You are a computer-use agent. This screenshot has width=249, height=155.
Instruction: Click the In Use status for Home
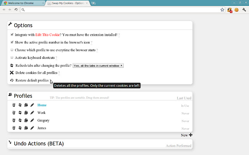(x=185, y=106)
